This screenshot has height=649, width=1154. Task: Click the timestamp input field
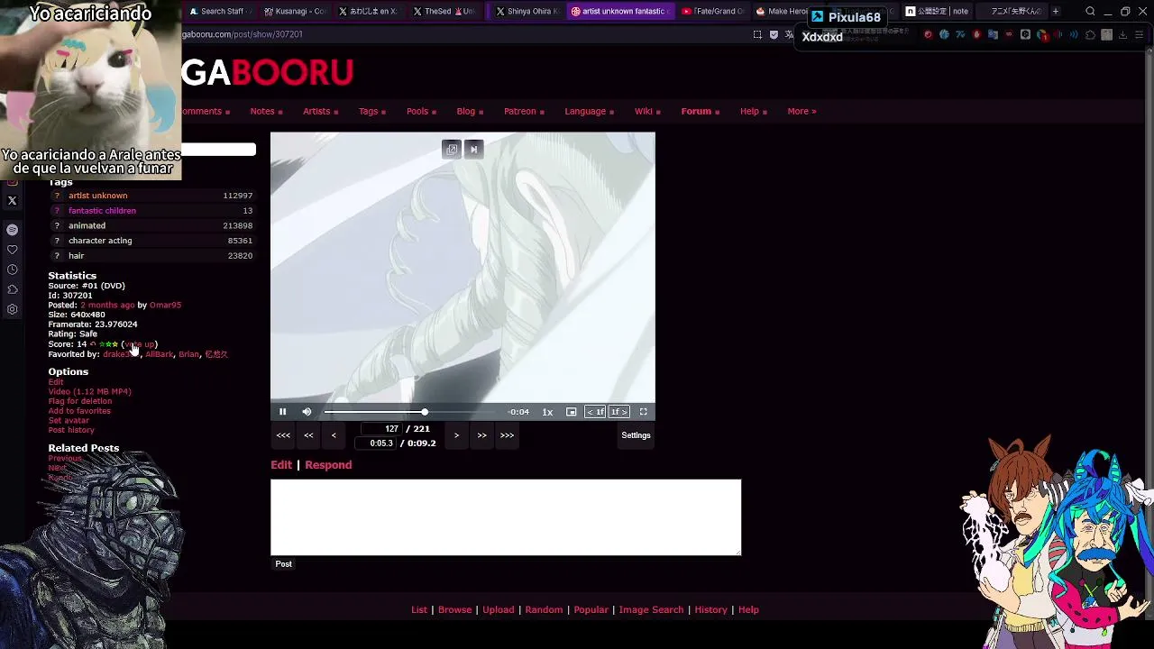point(377,443)
